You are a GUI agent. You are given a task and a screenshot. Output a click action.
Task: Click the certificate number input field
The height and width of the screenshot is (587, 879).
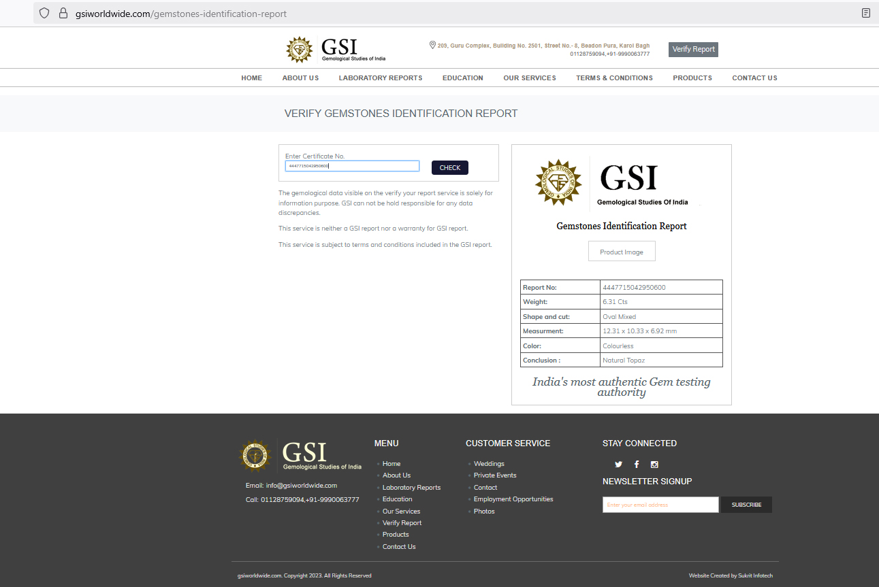352,166
